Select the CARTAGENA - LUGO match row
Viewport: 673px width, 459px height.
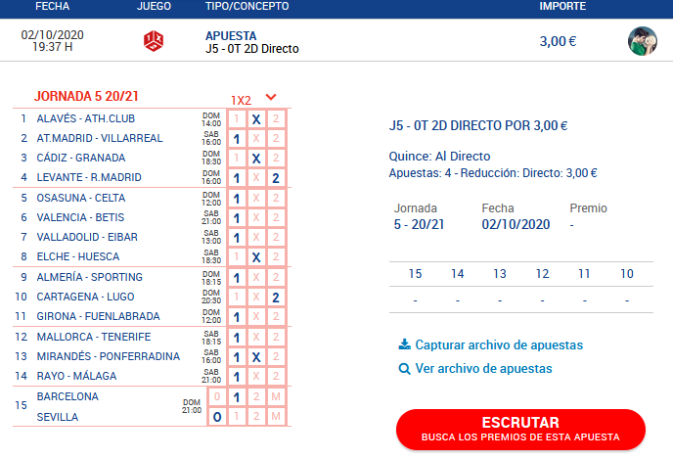(x=151, y=297)
